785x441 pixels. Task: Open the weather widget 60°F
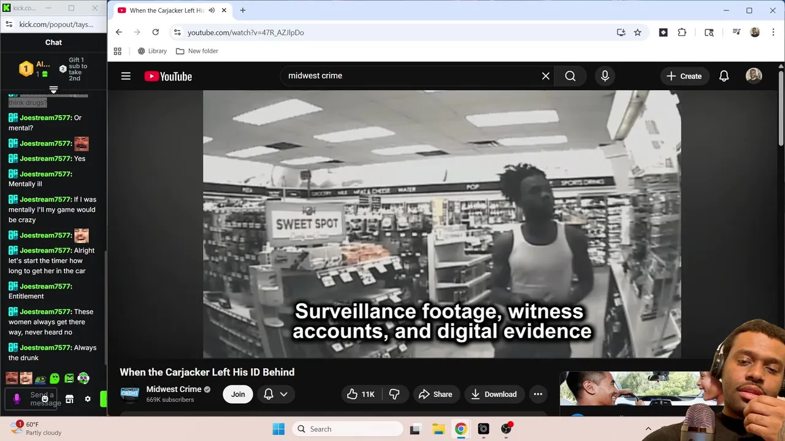pyautogui.click(x=37, y=428)
